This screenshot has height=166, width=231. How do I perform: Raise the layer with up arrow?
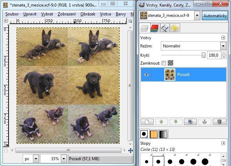click(161, 122)
